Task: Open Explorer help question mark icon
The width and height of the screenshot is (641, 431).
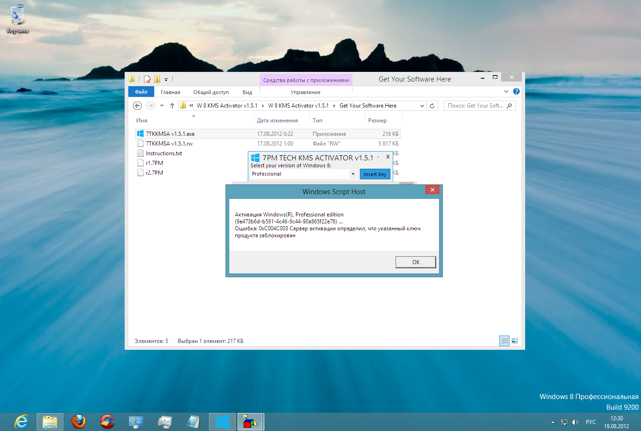Action: coord(516,91)
